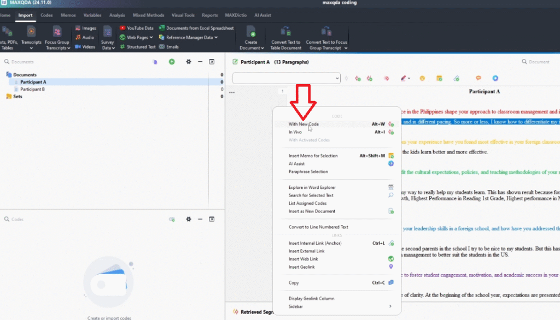The height and width of the screenshot is (320, 560).
Task: Select Participant B in document tree
Action: tap(32, 89)
